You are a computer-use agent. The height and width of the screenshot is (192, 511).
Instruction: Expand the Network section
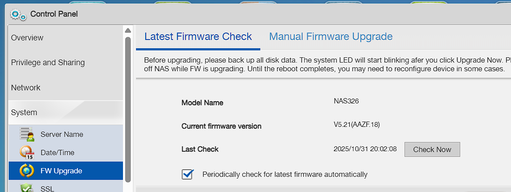point(26,88)
